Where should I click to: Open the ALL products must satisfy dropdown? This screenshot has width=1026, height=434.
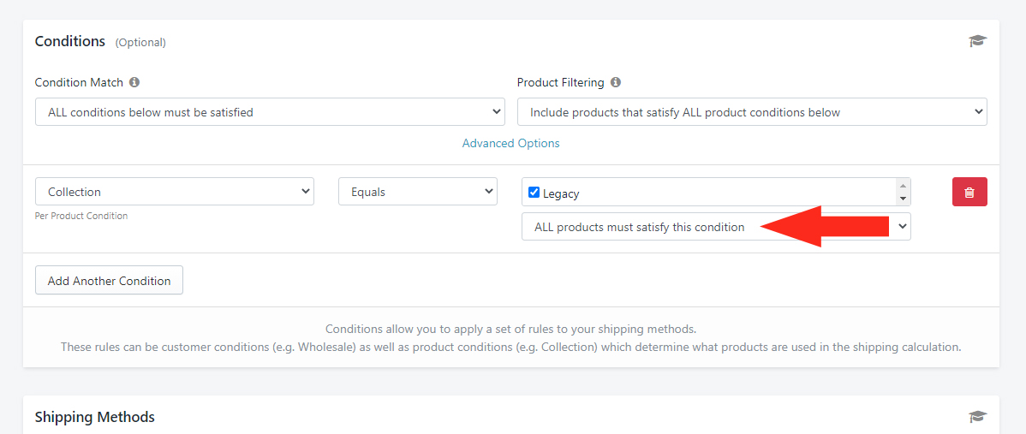[x=716, y=227]
